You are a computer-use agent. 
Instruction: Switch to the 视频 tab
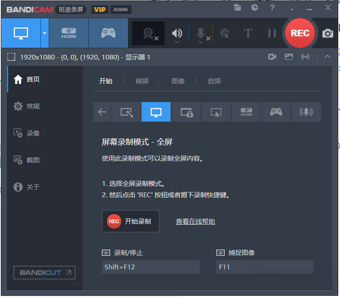(142, 81)
